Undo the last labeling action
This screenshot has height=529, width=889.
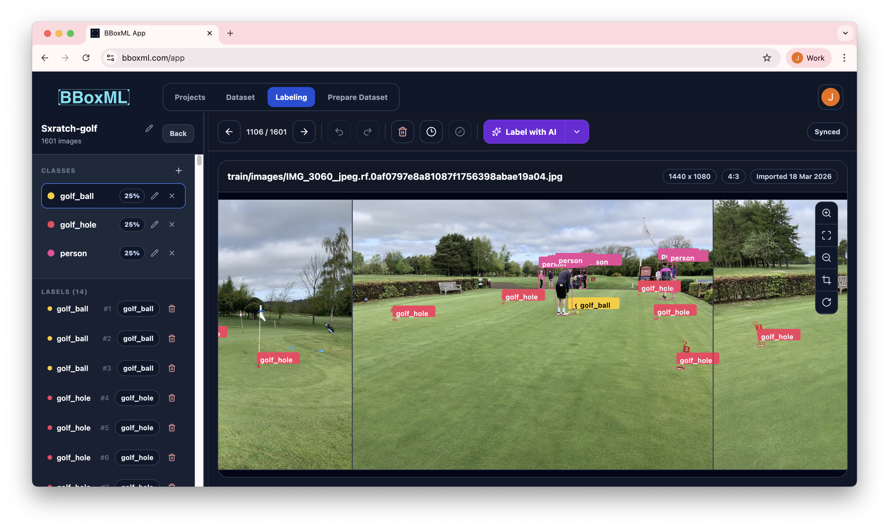339,132
